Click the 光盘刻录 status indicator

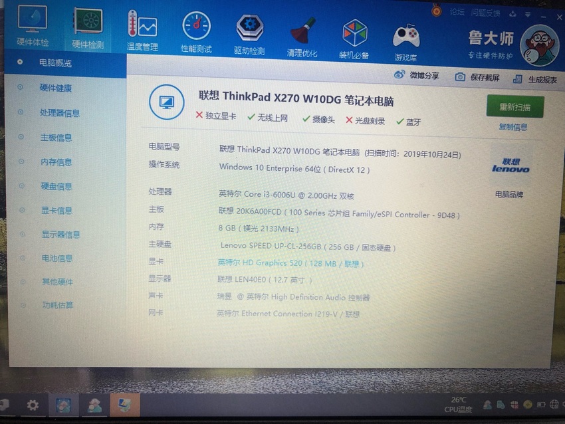[x=366, y=120]
